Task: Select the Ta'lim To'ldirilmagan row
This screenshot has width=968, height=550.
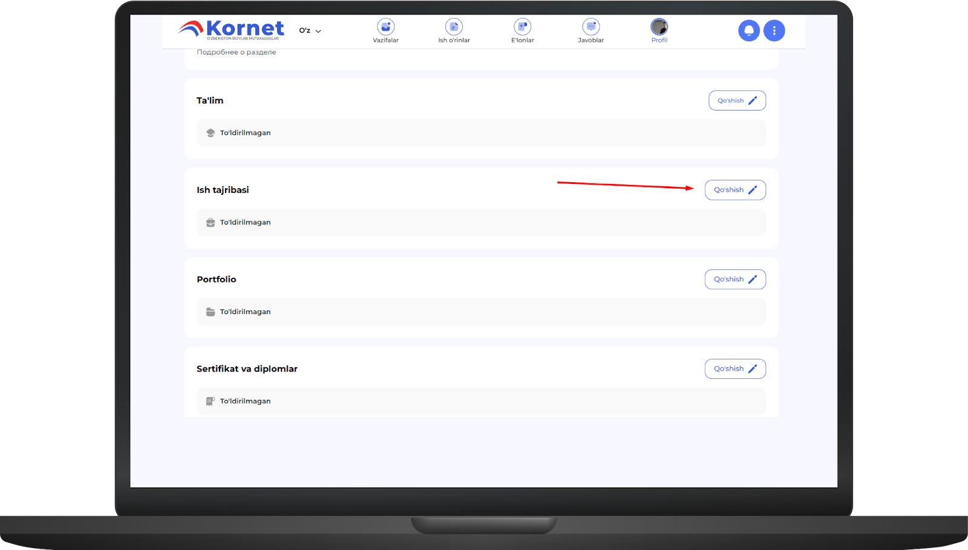Action: [x=480, y=133]
